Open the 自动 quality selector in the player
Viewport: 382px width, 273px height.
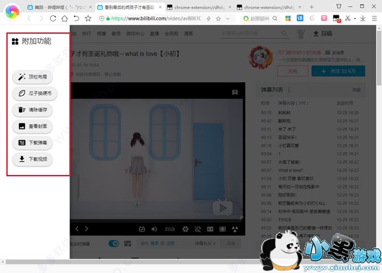pos(170,229)
